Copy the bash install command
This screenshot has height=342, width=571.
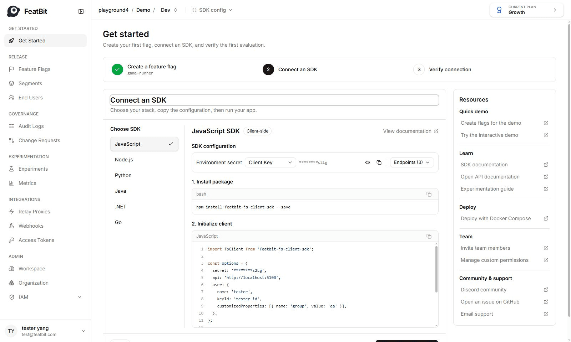[429, 194]
